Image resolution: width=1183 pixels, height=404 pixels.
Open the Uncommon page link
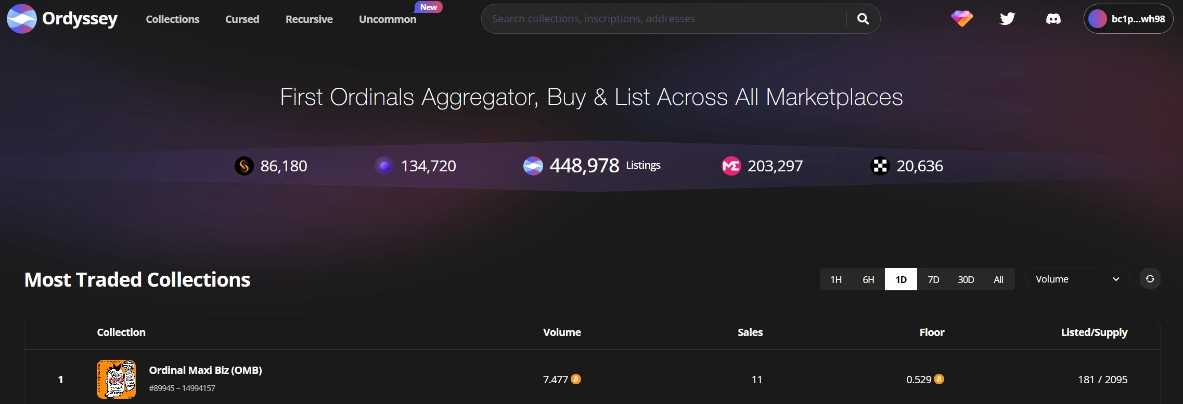point(388,19)
